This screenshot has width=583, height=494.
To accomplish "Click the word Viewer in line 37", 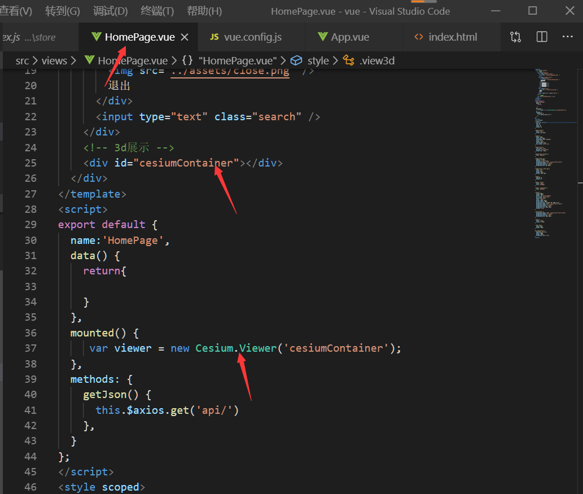I will [x=258, y=348].
